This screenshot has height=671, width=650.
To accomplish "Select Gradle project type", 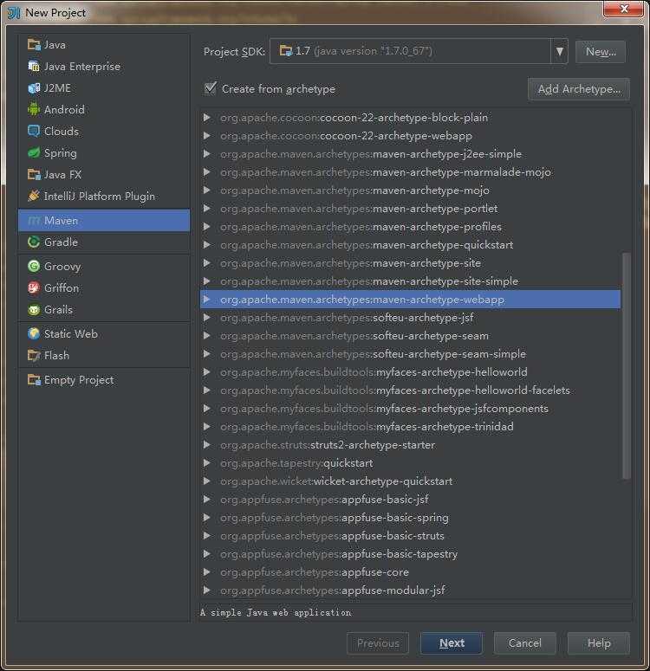I will pos(104,242).
